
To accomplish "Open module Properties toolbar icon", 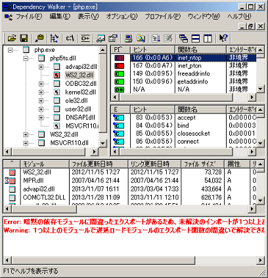I will [x=113, y=39].
